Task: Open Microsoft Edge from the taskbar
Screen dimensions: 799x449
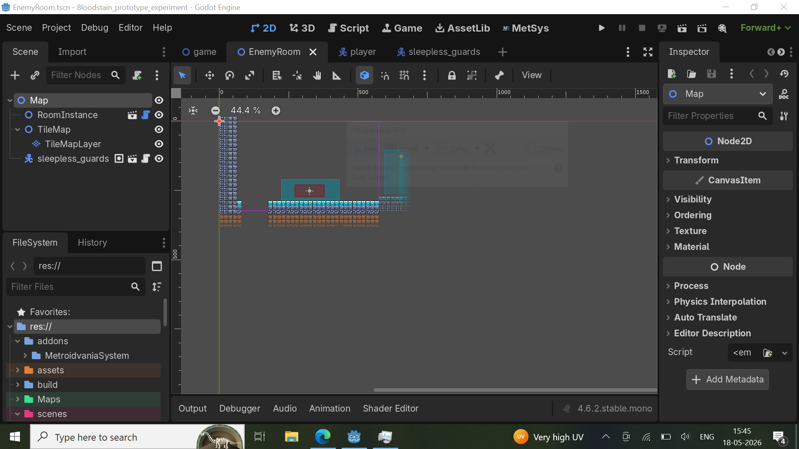Action: pyautogui.click(x=323, y=437)
